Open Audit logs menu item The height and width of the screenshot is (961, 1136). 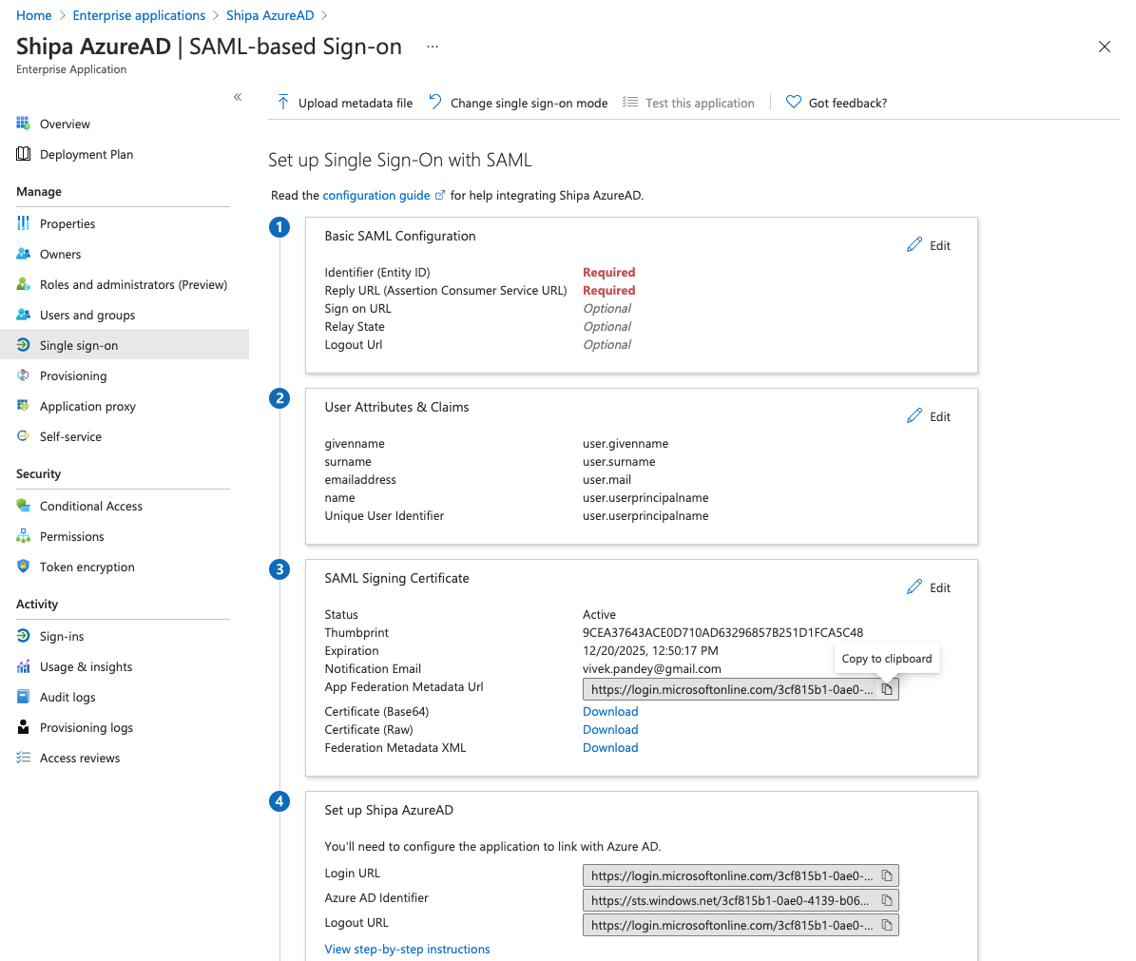pos(67,698)
